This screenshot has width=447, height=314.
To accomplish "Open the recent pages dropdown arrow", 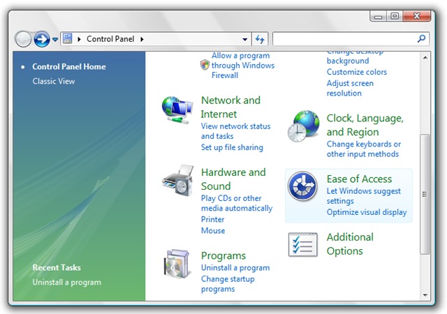I will 55,39.
